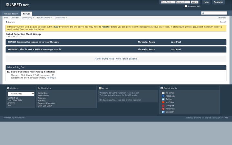Click View Forum Leaders link

[127, 59]
